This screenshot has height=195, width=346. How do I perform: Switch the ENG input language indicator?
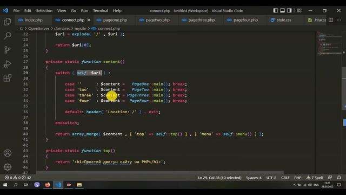coord(316,185)
